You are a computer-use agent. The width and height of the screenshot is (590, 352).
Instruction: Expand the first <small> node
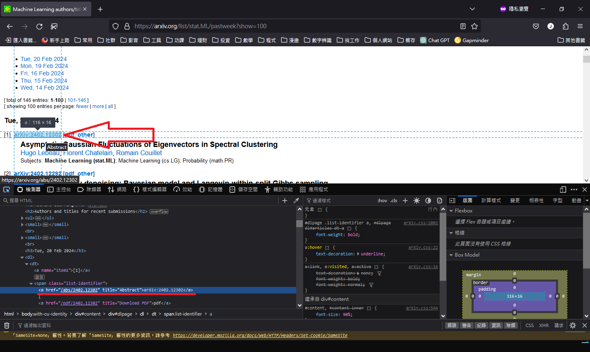coord(22,225)
